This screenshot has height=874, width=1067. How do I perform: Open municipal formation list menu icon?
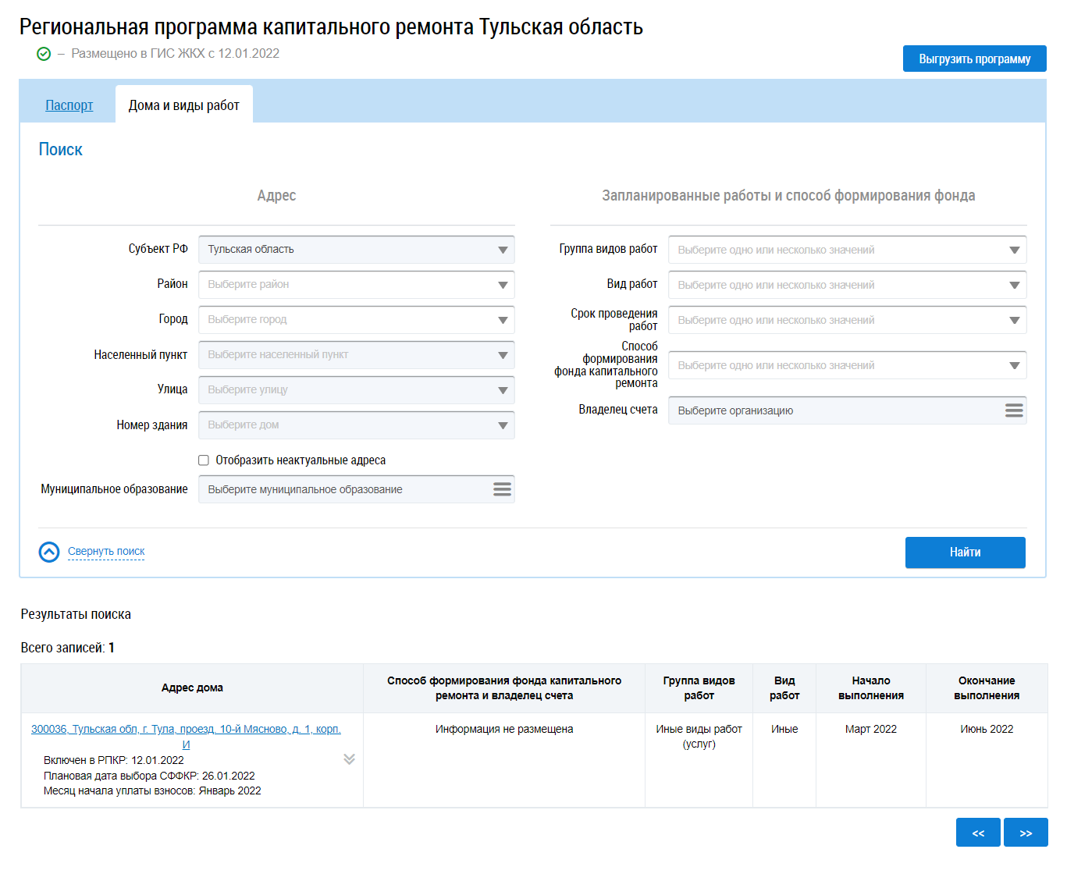(x=502, y=489)
